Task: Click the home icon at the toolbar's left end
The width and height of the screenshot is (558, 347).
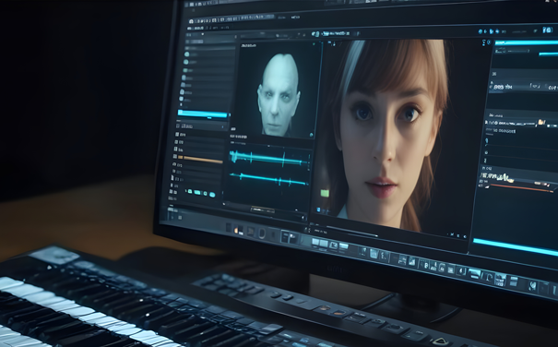Action: (x=191, y=21)
